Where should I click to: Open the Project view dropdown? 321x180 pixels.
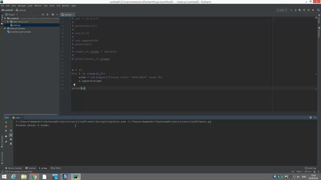click(12, 14)
